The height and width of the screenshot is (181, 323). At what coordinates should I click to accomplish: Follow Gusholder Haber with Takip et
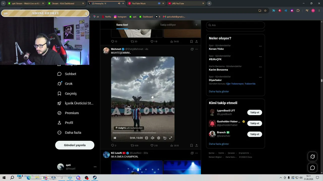coord(255,123)
